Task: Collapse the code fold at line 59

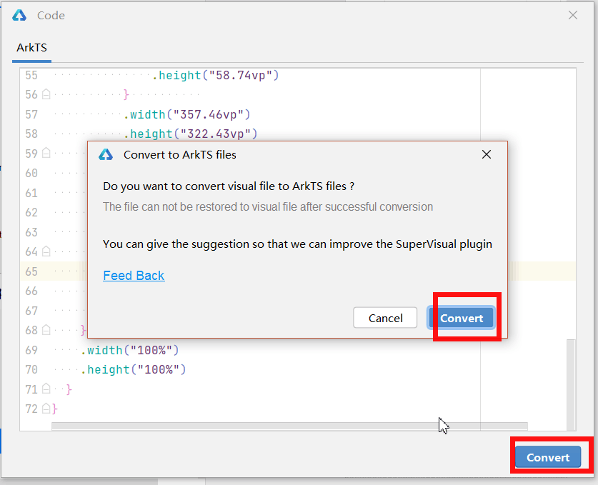Action: click(x=46, y=153)
